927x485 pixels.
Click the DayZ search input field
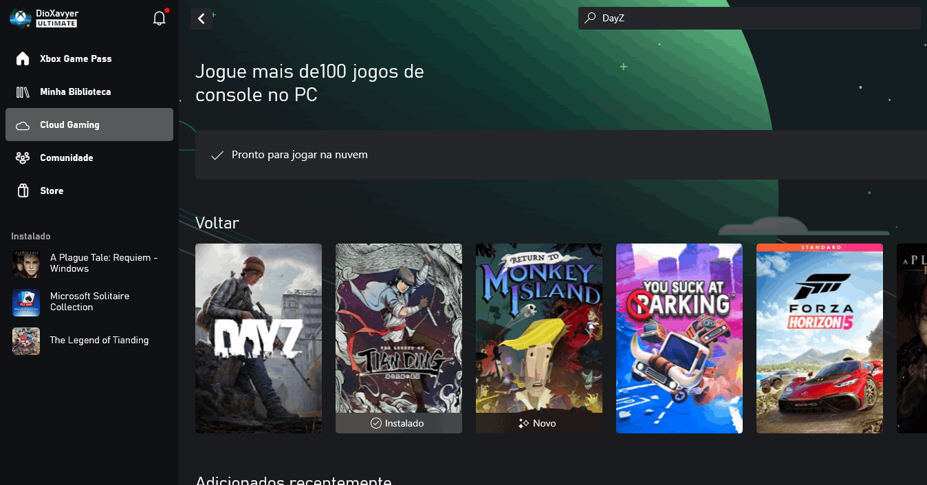point(749,19)
